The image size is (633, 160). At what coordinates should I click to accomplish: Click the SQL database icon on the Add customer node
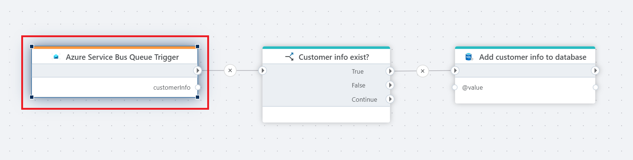469,57
